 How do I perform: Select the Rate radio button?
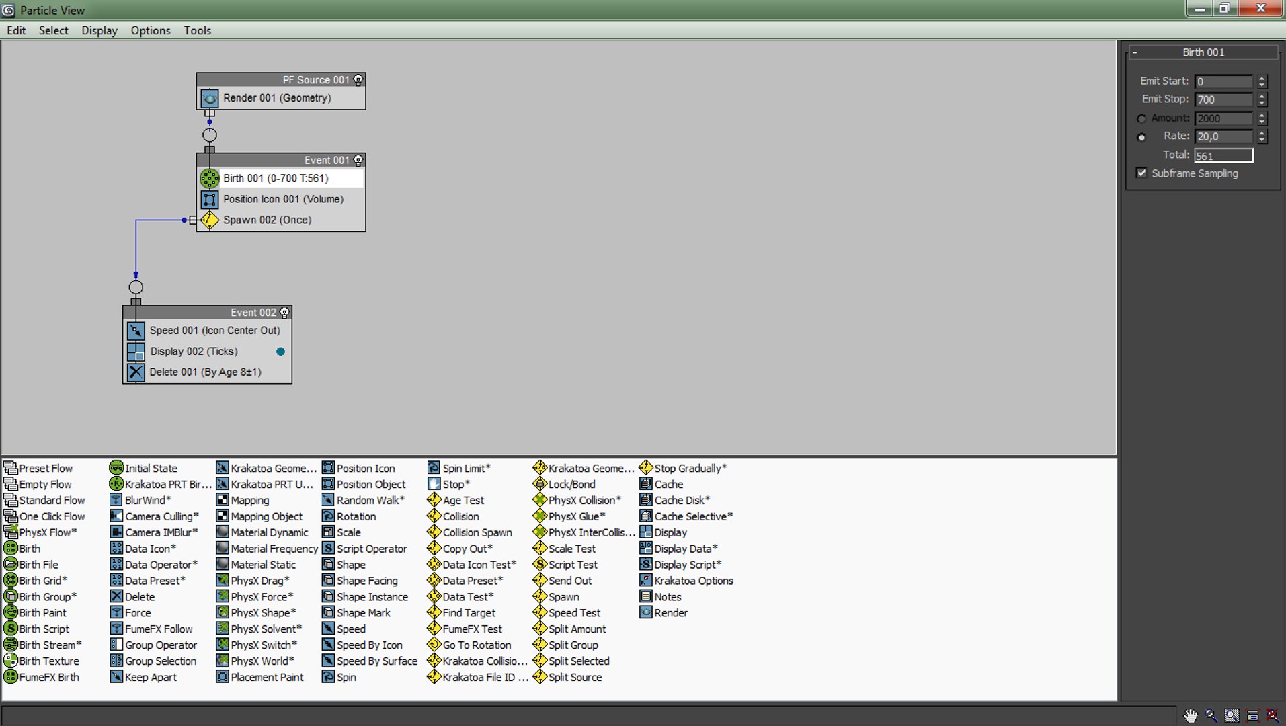tap(1141, 137)
